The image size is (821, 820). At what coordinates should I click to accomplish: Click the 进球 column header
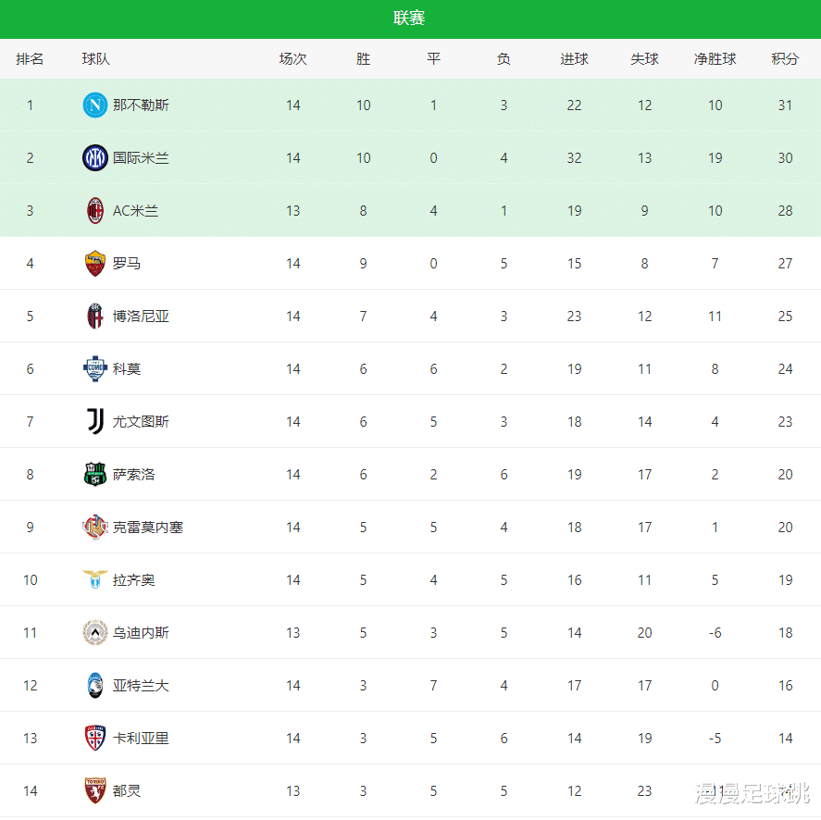(574, 59)
